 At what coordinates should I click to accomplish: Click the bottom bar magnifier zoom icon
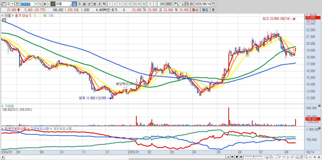pos(306,157)
